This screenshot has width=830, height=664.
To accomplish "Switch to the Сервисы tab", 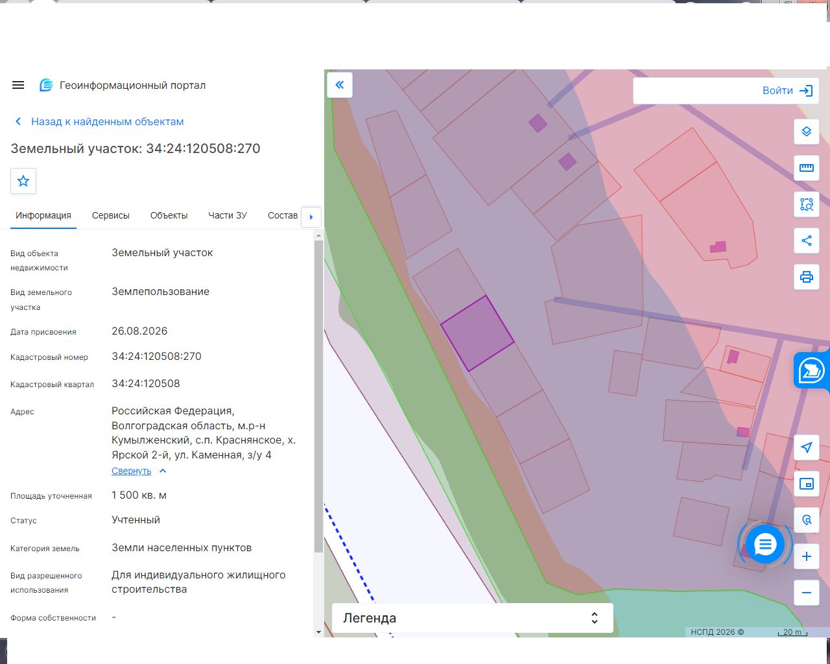I will tap(111, 215).
